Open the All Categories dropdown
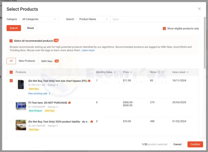 (x=39, y=19)
